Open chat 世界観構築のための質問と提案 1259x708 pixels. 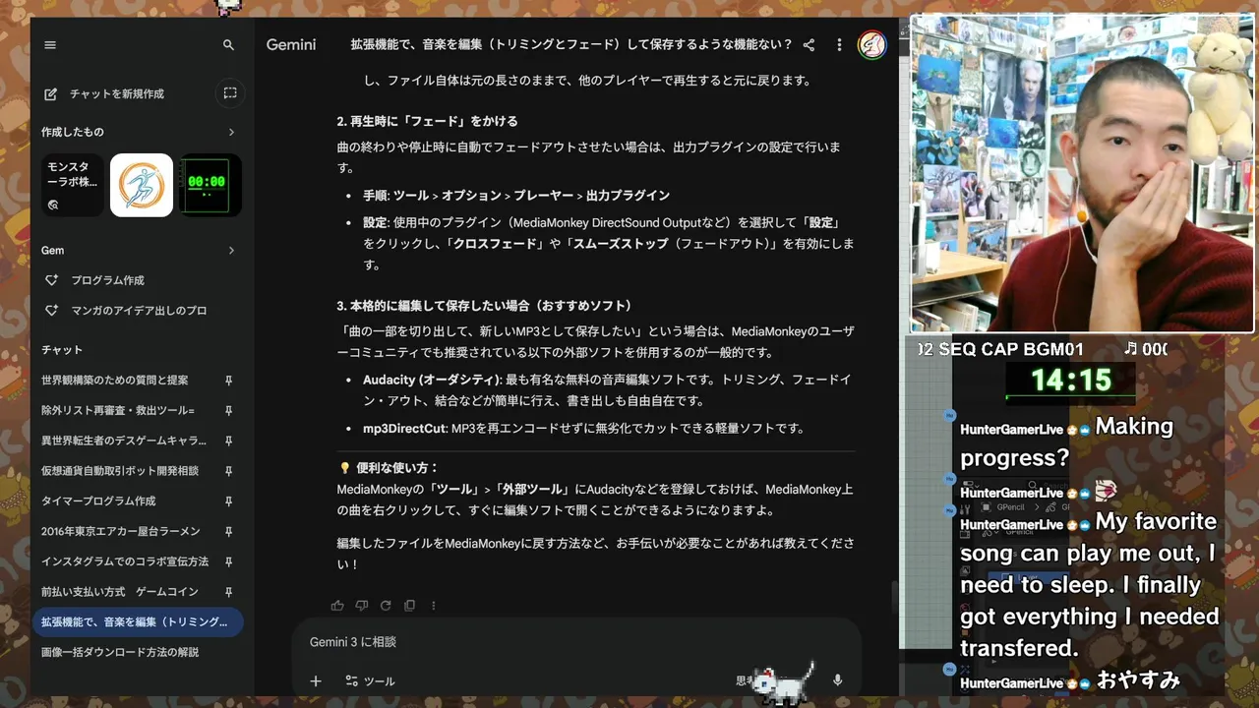115,381
